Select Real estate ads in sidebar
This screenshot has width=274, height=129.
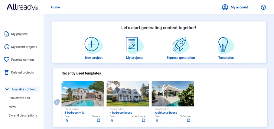pyautogui.click(x=19, y=98)
